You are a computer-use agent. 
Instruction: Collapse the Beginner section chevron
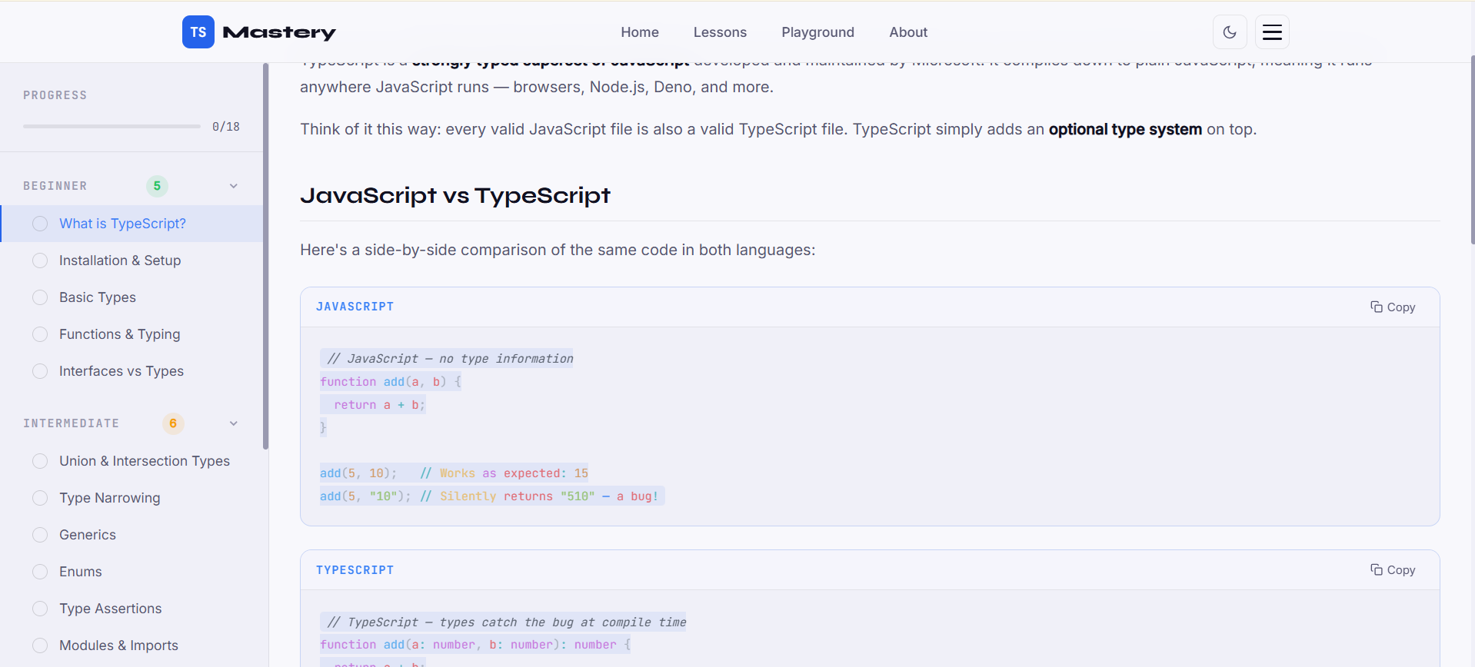(x=234, y=186)
